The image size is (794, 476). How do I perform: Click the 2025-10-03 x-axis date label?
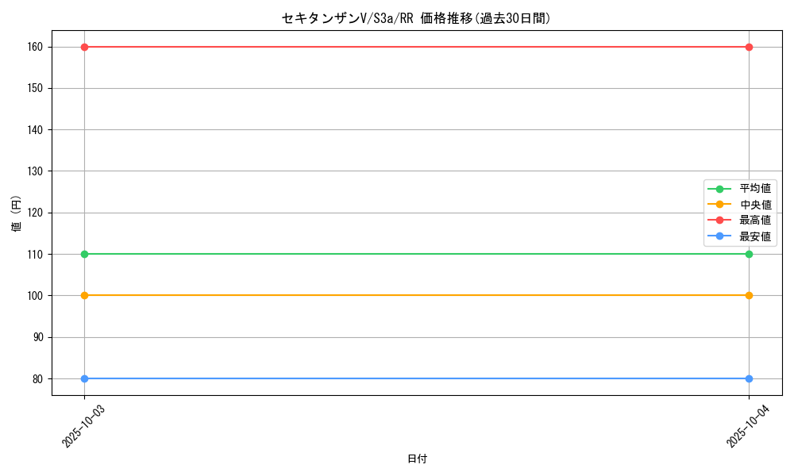pyautogui.click(x=83, y=426)
